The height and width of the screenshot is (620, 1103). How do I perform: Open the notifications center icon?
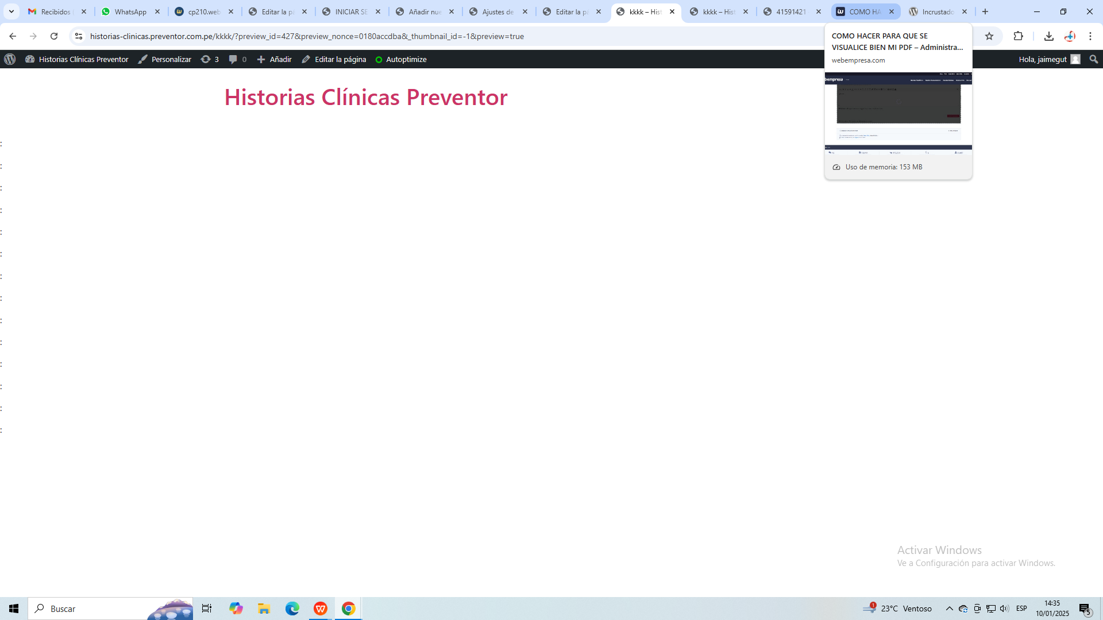(x=1085, y=609)
